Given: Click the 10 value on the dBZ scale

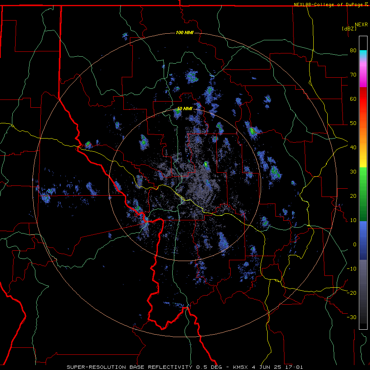Looking at the screenshot, I should (353, 220).
